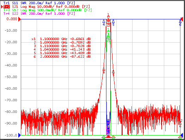This screenshot has height=140, width=185.
Task: Click the blue reference arrow at bottom left
Action: [x=20, y=135]
